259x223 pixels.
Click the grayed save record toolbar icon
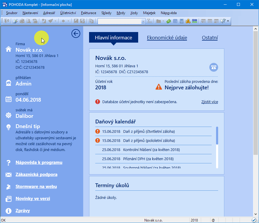click(76, 21)
